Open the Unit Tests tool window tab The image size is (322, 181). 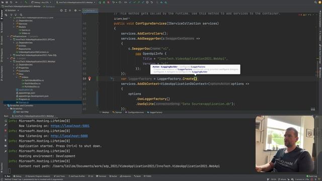59,176
